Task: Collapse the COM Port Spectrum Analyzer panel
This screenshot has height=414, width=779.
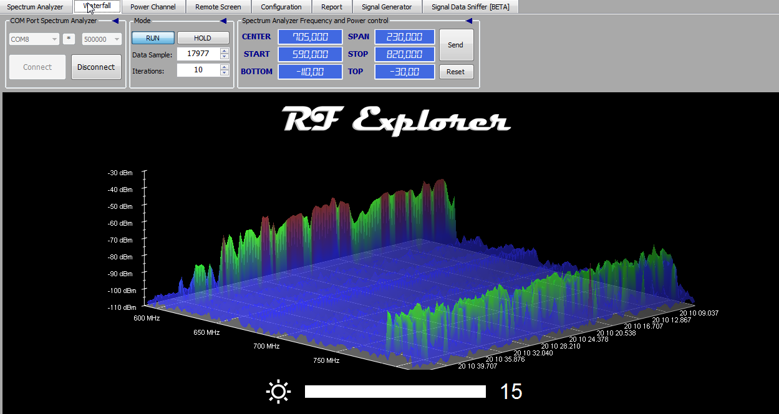Action: [115, 21]
